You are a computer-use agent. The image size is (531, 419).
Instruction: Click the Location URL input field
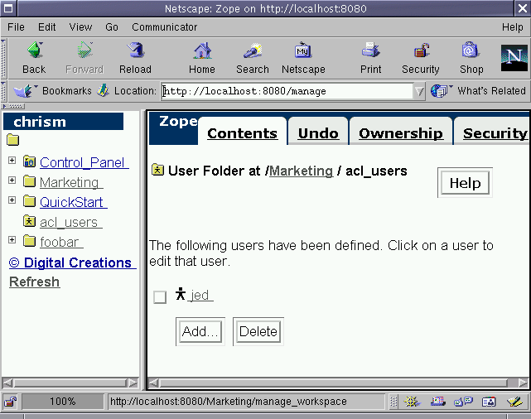(287, 91)
